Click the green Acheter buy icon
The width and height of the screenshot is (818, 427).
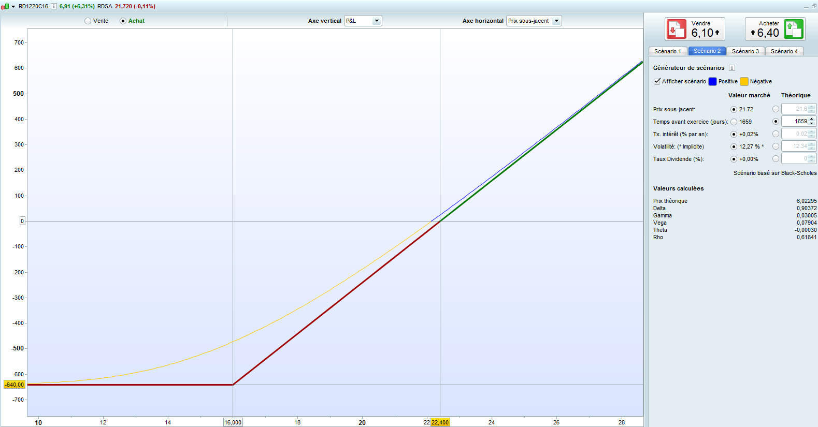pyautogui.click(x=793, y=29)
